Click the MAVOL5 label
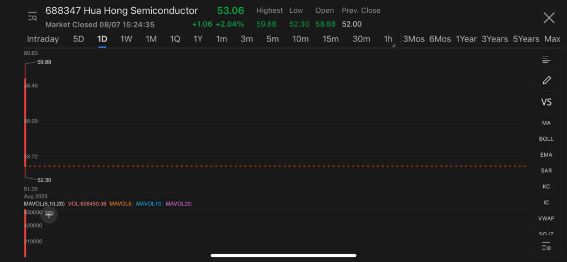Image resolution: width=567 pixels, height=262 pixels. [x=121, y=204]
